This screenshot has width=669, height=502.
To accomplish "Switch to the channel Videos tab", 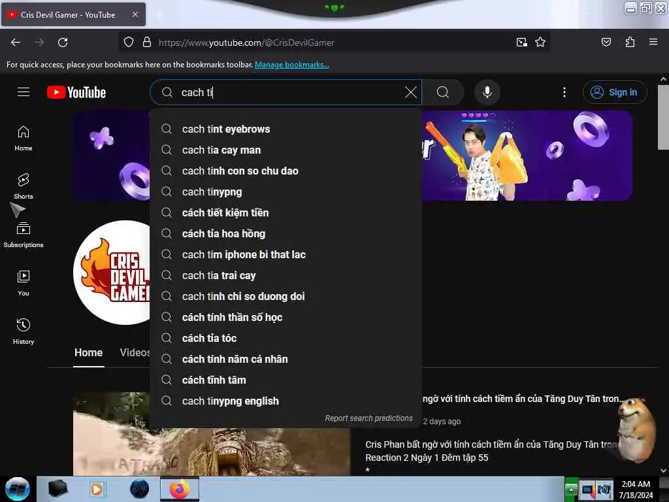I will coord(135,352).
